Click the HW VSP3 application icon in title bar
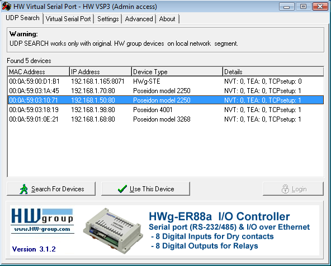 coord(6,6)
